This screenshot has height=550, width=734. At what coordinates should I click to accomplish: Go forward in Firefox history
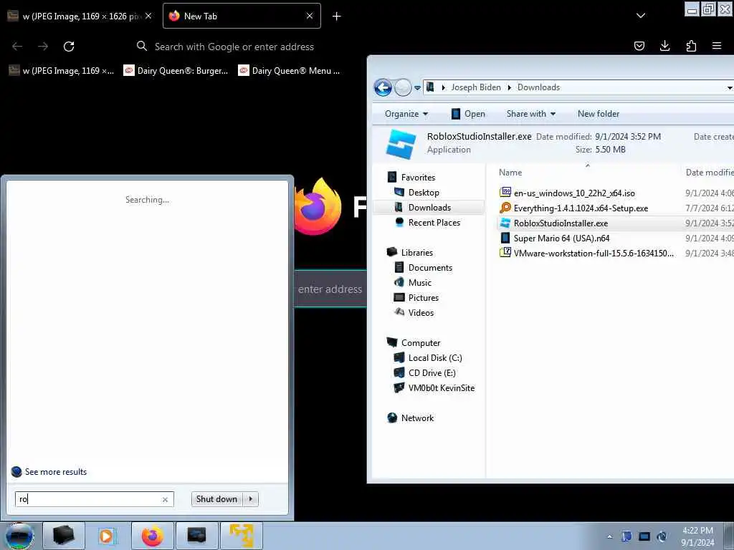click(x=43, y=47)
